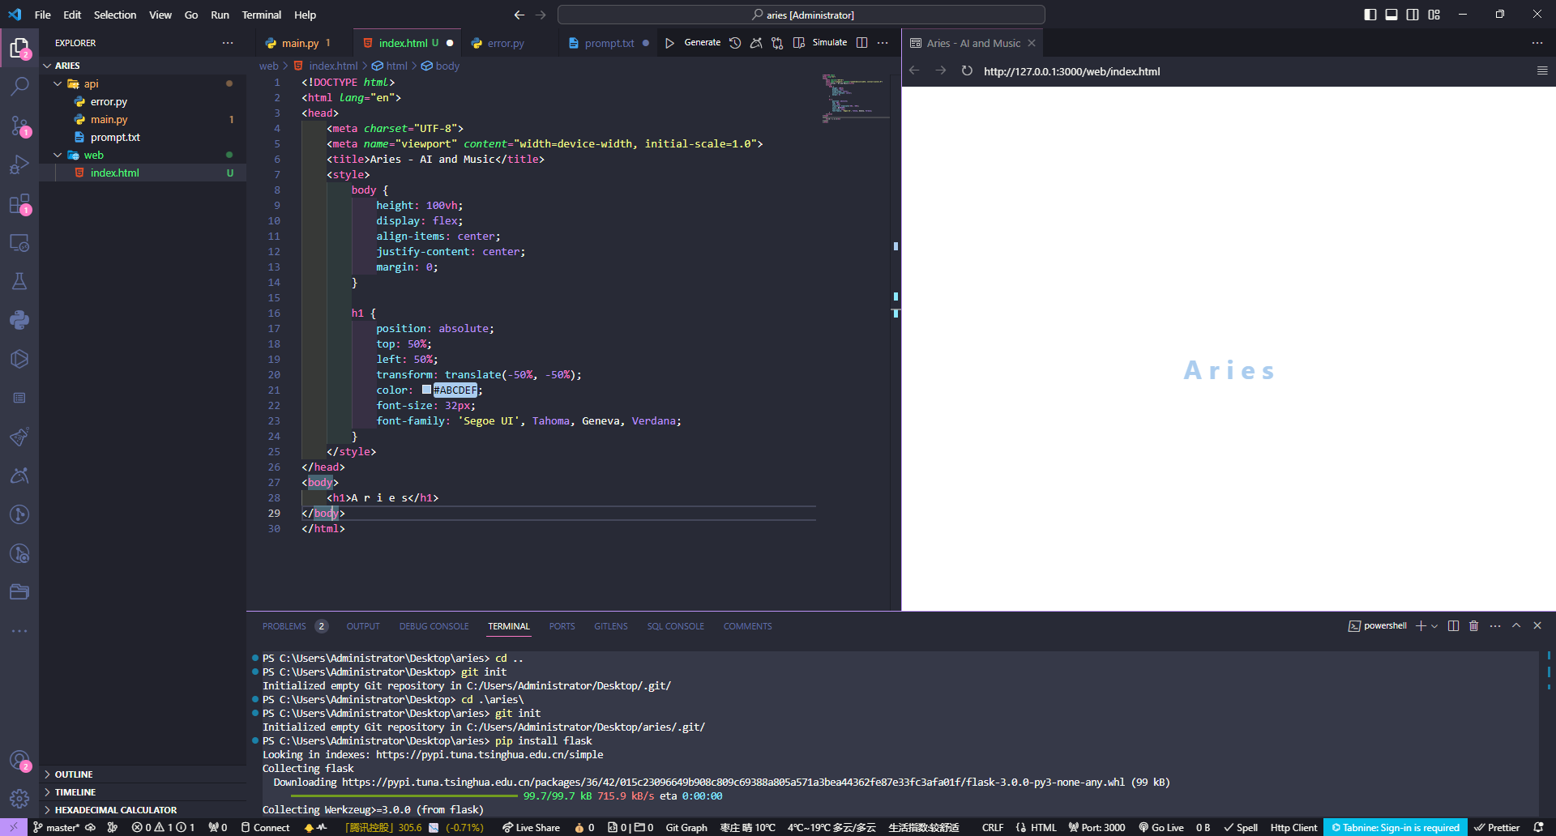Split the editor to the right

(x=862, y=43)
